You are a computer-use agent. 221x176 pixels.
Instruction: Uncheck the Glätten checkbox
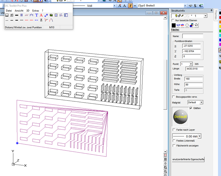pyautogui.click(x=190, y=108)
